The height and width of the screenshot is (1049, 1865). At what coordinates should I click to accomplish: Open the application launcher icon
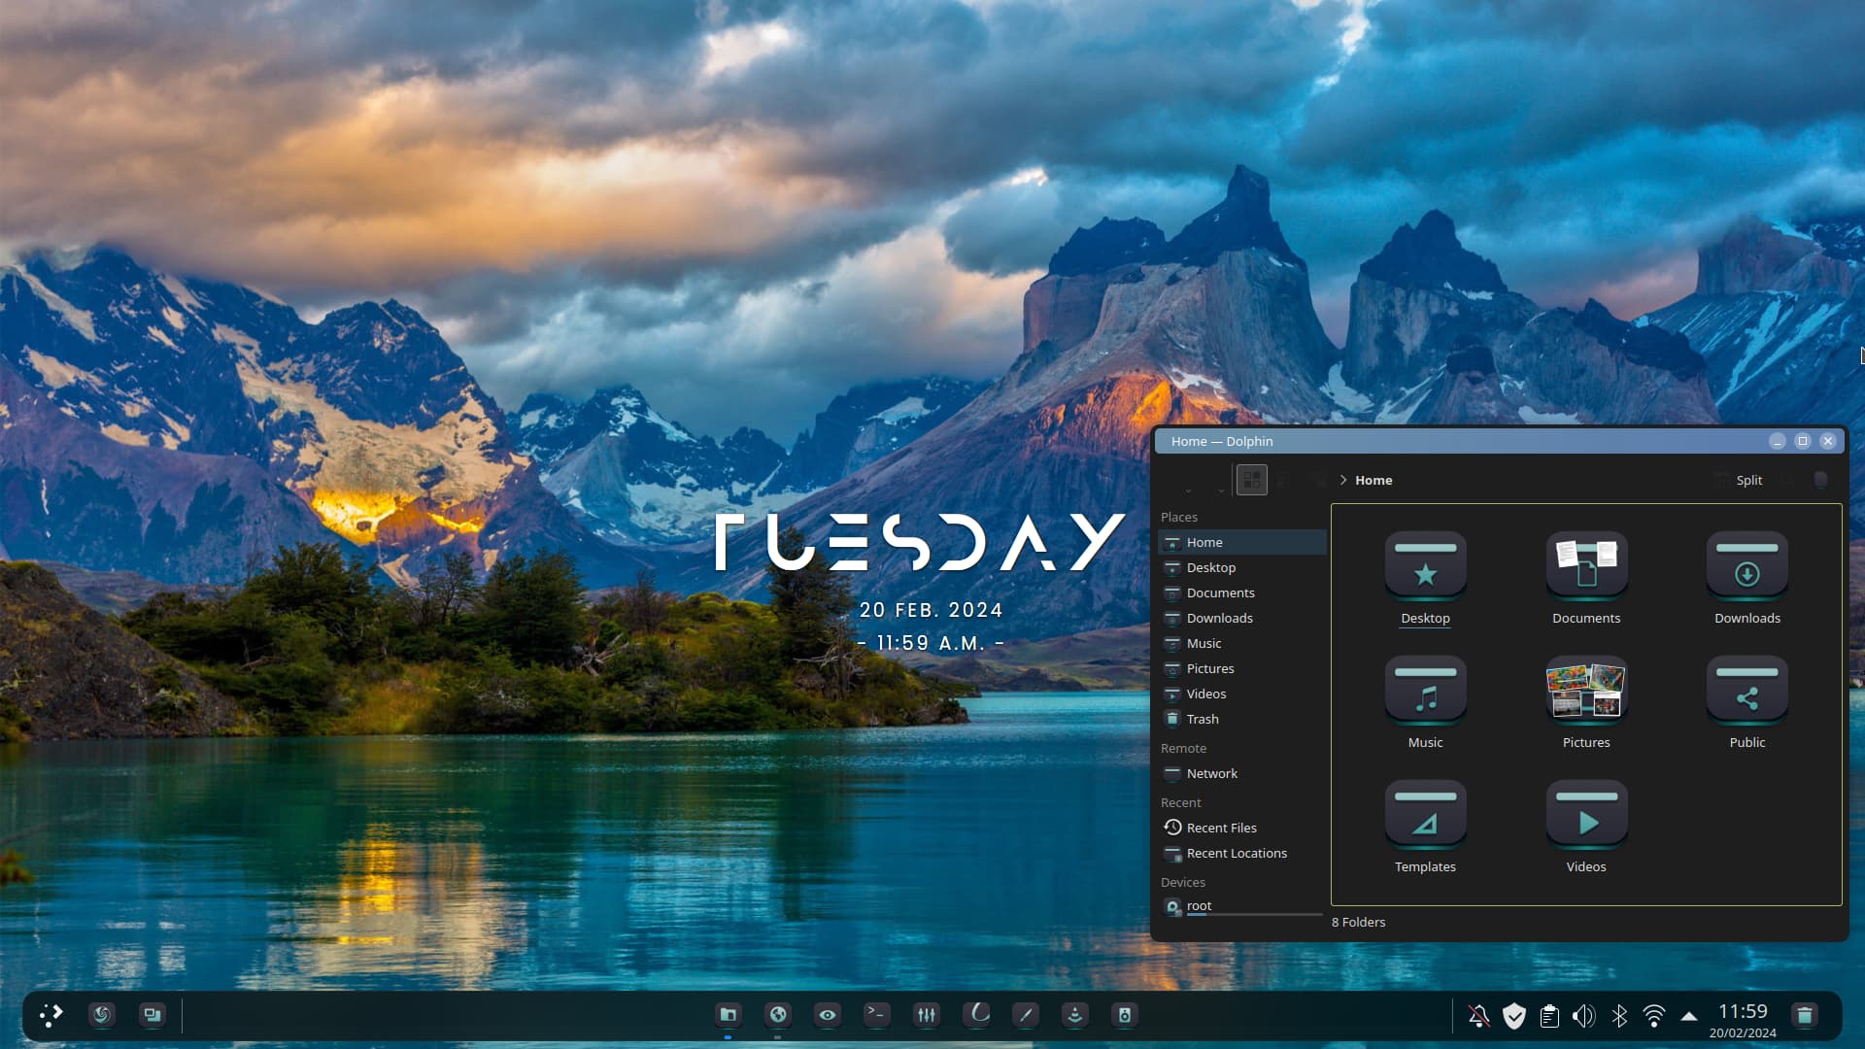point(51,1015)
